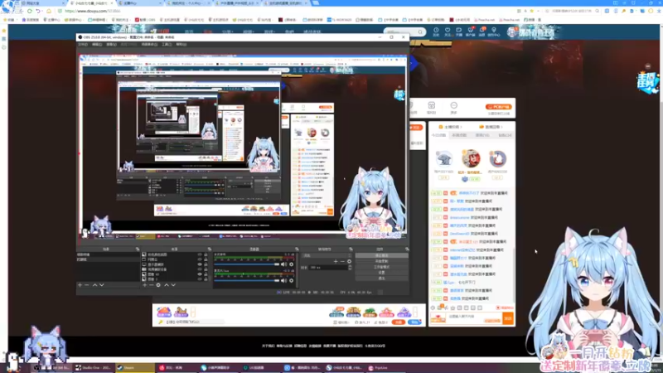Expand the right-side chevron header above chat list
Screen dimensions: 663x373
coord(502,127)
